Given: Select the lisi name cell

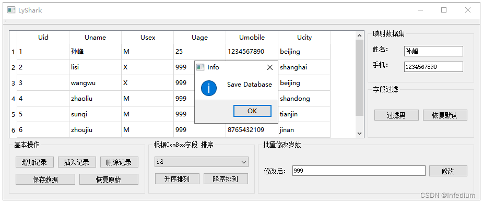Looking at the screenshot, I should click(95, 67).
